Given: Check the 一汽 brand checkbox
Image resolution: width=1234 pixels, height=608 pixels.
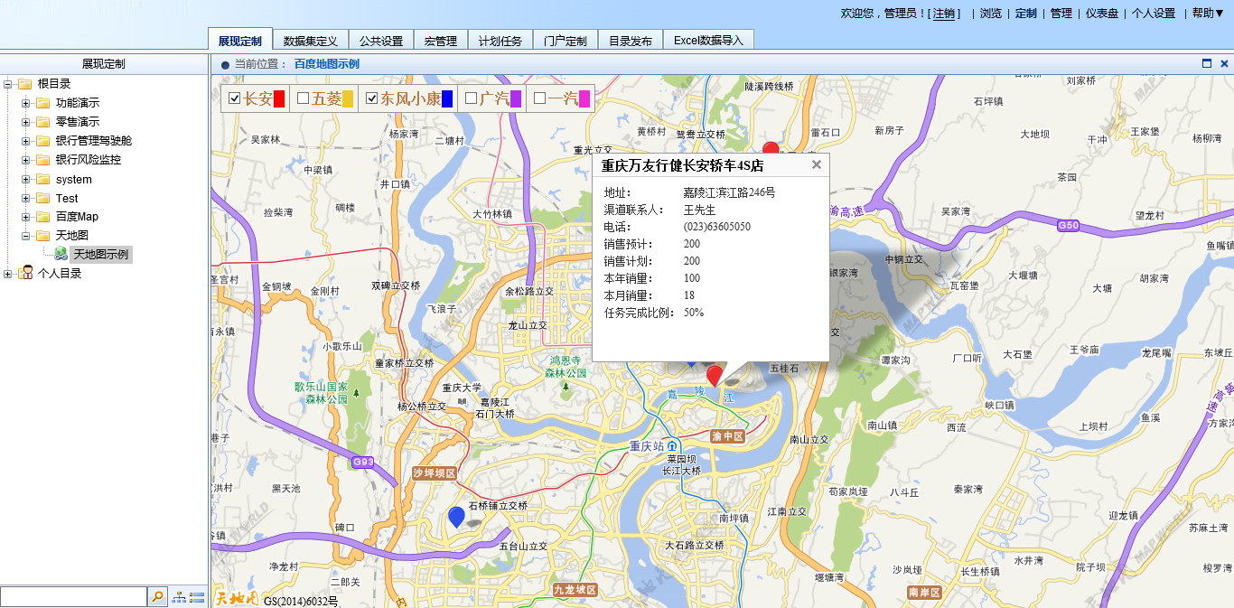Looking at the screenshot, I should pyautogui.click(x=539, y=98).
